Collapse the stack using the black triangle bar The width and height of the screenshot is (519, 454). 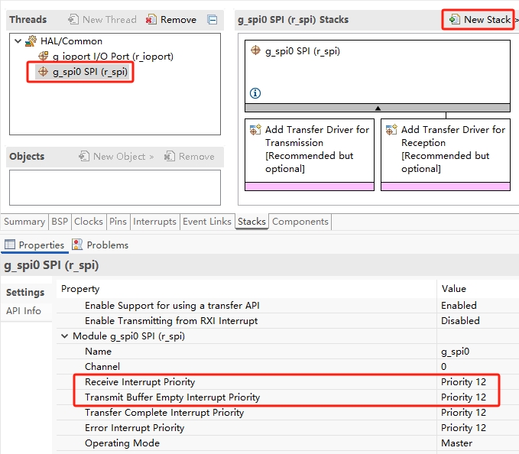click(x=378, y=108)
